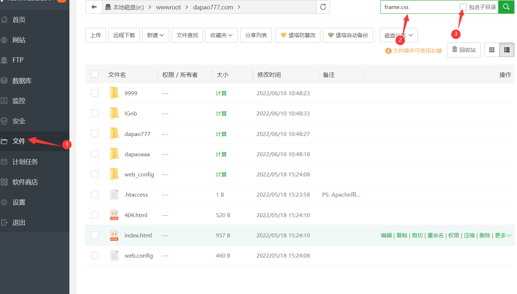This screenshot has width=517, height=294.
Task: Focus the search field containing frame.css
Action: (419, 7)
